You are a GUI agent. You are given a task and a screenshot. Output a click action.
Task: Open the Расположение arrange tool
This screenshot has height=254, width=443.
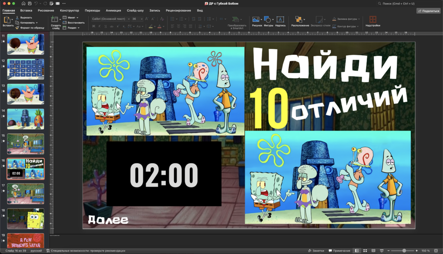click(x=299, y=19)
